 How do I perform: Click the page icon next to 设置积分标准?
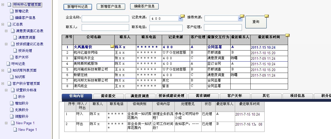pos(13,90)
